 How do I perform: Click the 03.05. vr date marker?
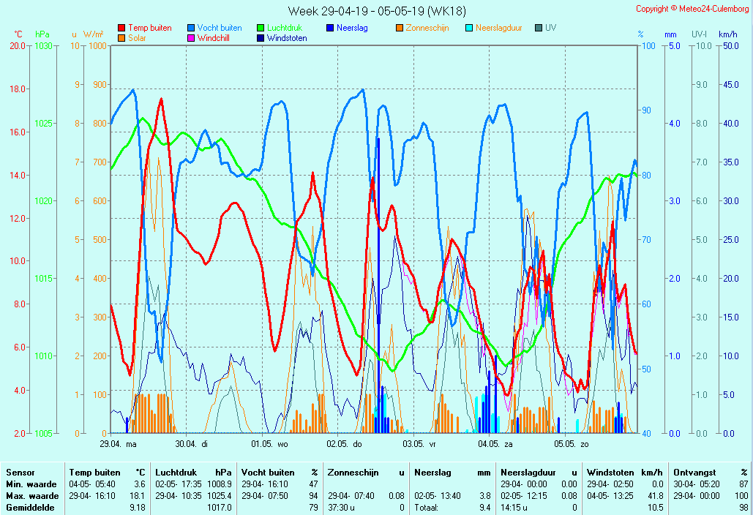pos(420,443)
